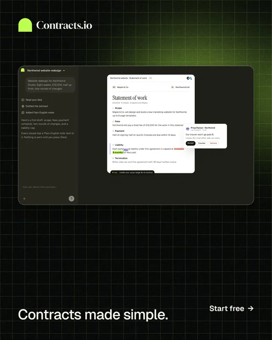
Task: Click 'Our insurer won't go past 8.' comment
Action: click(200, 135)
